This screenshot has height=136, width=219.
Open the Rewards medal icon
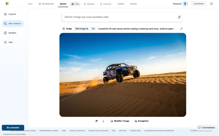(x=185, y=4)
